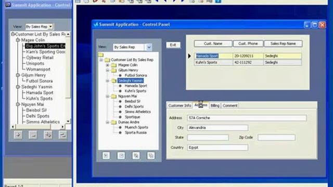Collapse the Dumas Andre folder in the front tree
This screenshot has height=187, width=333.
(x=108, y=122)
